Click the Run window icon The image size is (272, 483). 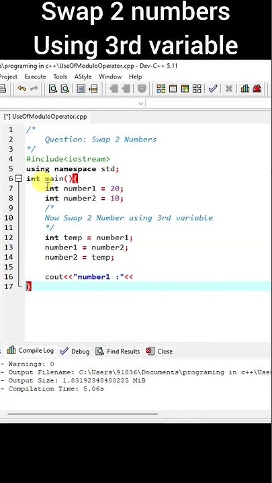coord(173,89)
